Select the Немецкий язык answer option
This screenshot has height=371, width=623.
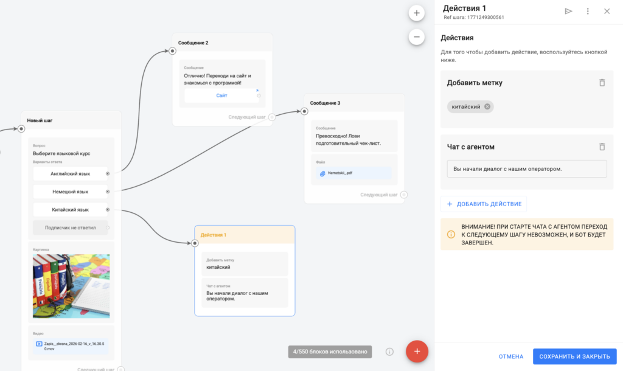pos(70,192)
